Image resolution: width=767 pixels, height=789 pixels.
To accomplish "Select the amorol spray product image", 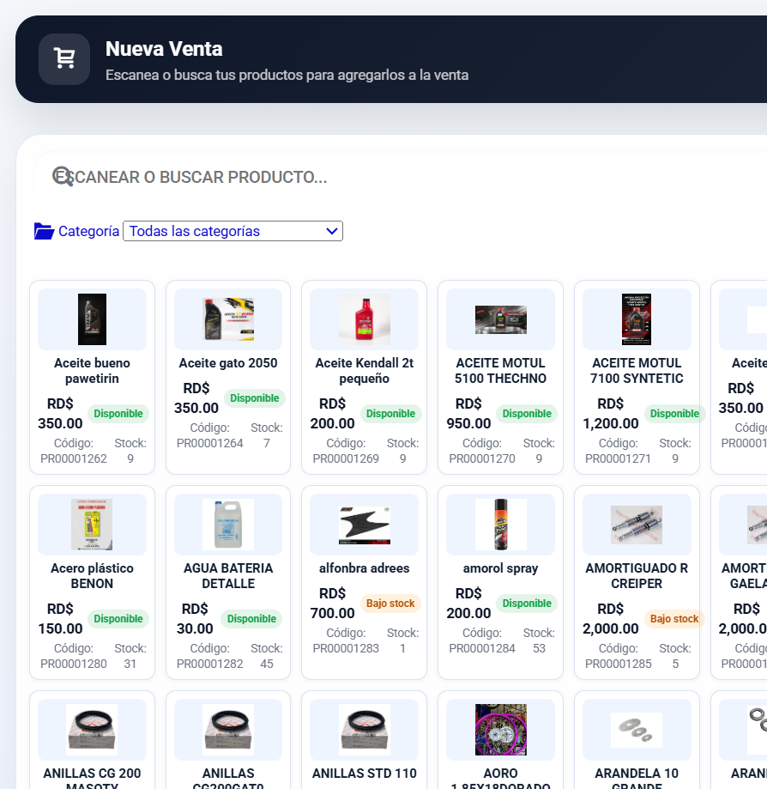I will tap(501, 525).
